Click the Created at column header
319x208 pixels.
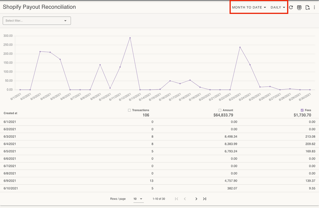coord(10,113)
